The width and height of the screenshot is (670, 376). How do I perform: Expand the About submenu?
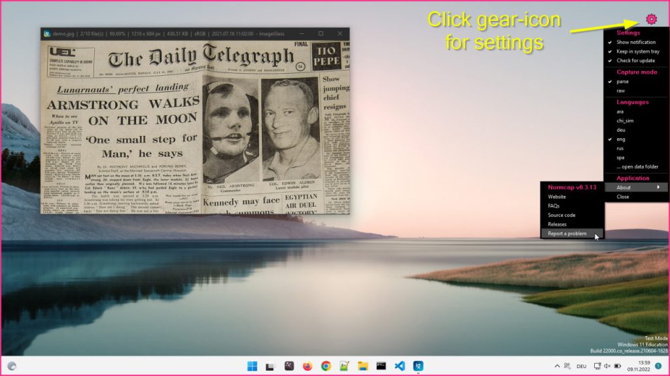[x=636, y=187]
